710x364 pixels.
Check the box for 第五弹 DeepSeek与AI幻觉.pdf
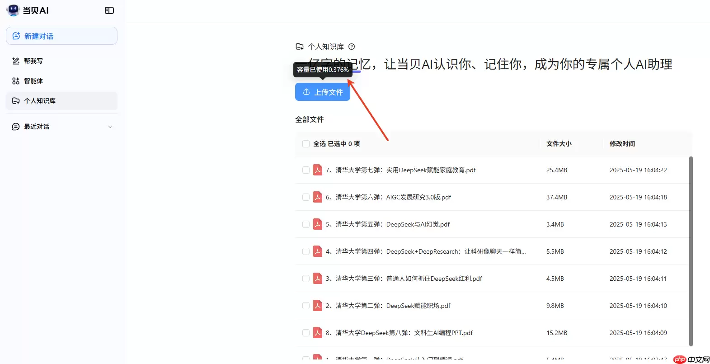point(306,224)
